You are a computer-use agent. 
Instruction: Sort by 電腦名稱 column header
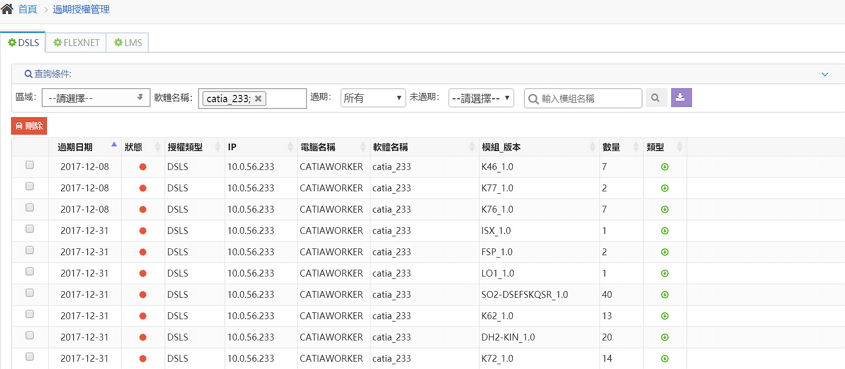334,147
